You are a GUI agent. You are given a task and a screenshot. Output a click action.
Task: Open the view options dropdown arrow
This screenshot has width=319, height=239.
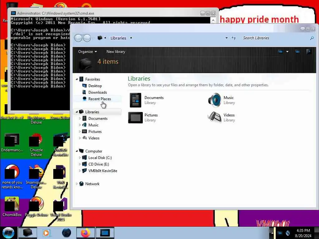[287, 52]
